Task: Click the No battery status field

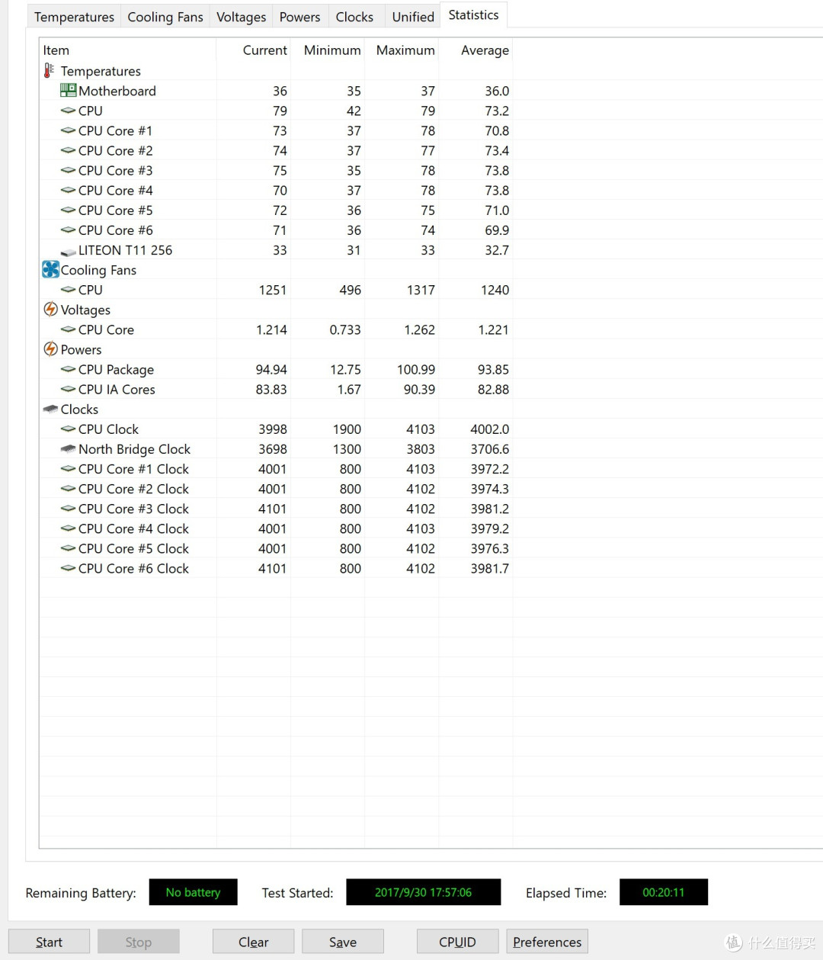Action: coord(193,892)
